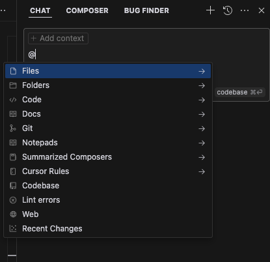Switch to the Composer tab
Viewport: 270px width, 262px height.
coord(87,10)
